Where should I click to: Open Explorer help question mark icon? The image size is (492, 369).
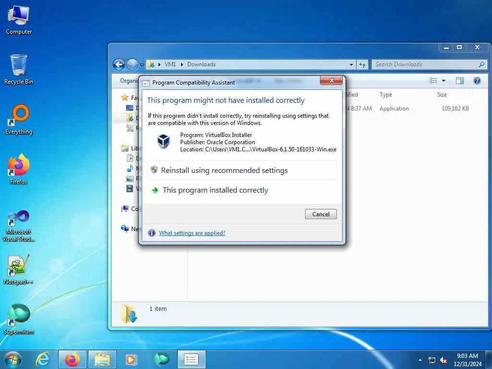[x=477, y=81]
